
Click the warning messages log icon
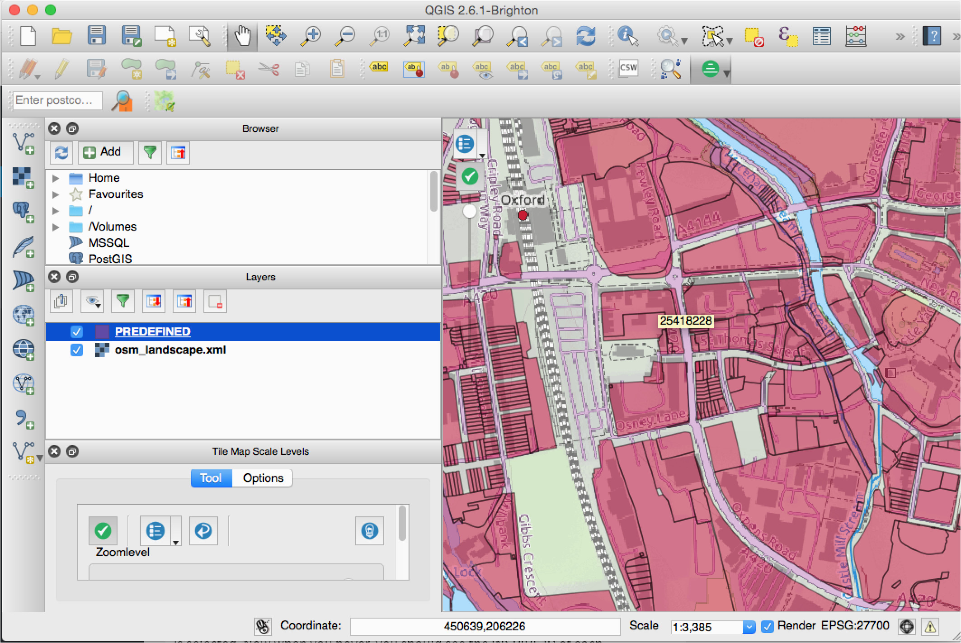point(930,626)
